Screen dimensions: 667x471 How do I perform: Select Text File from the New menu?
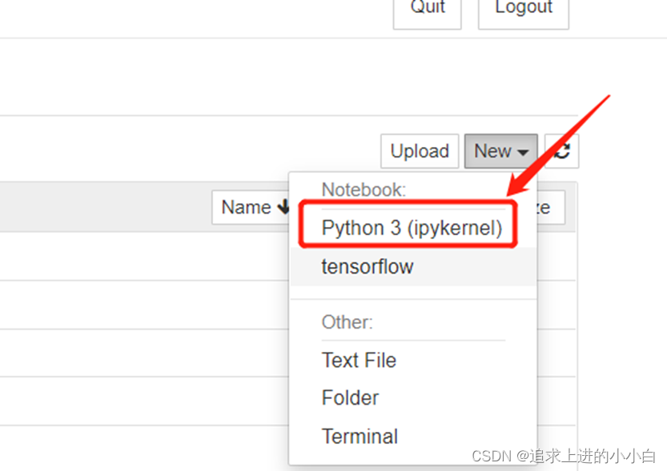pos(359,360)
